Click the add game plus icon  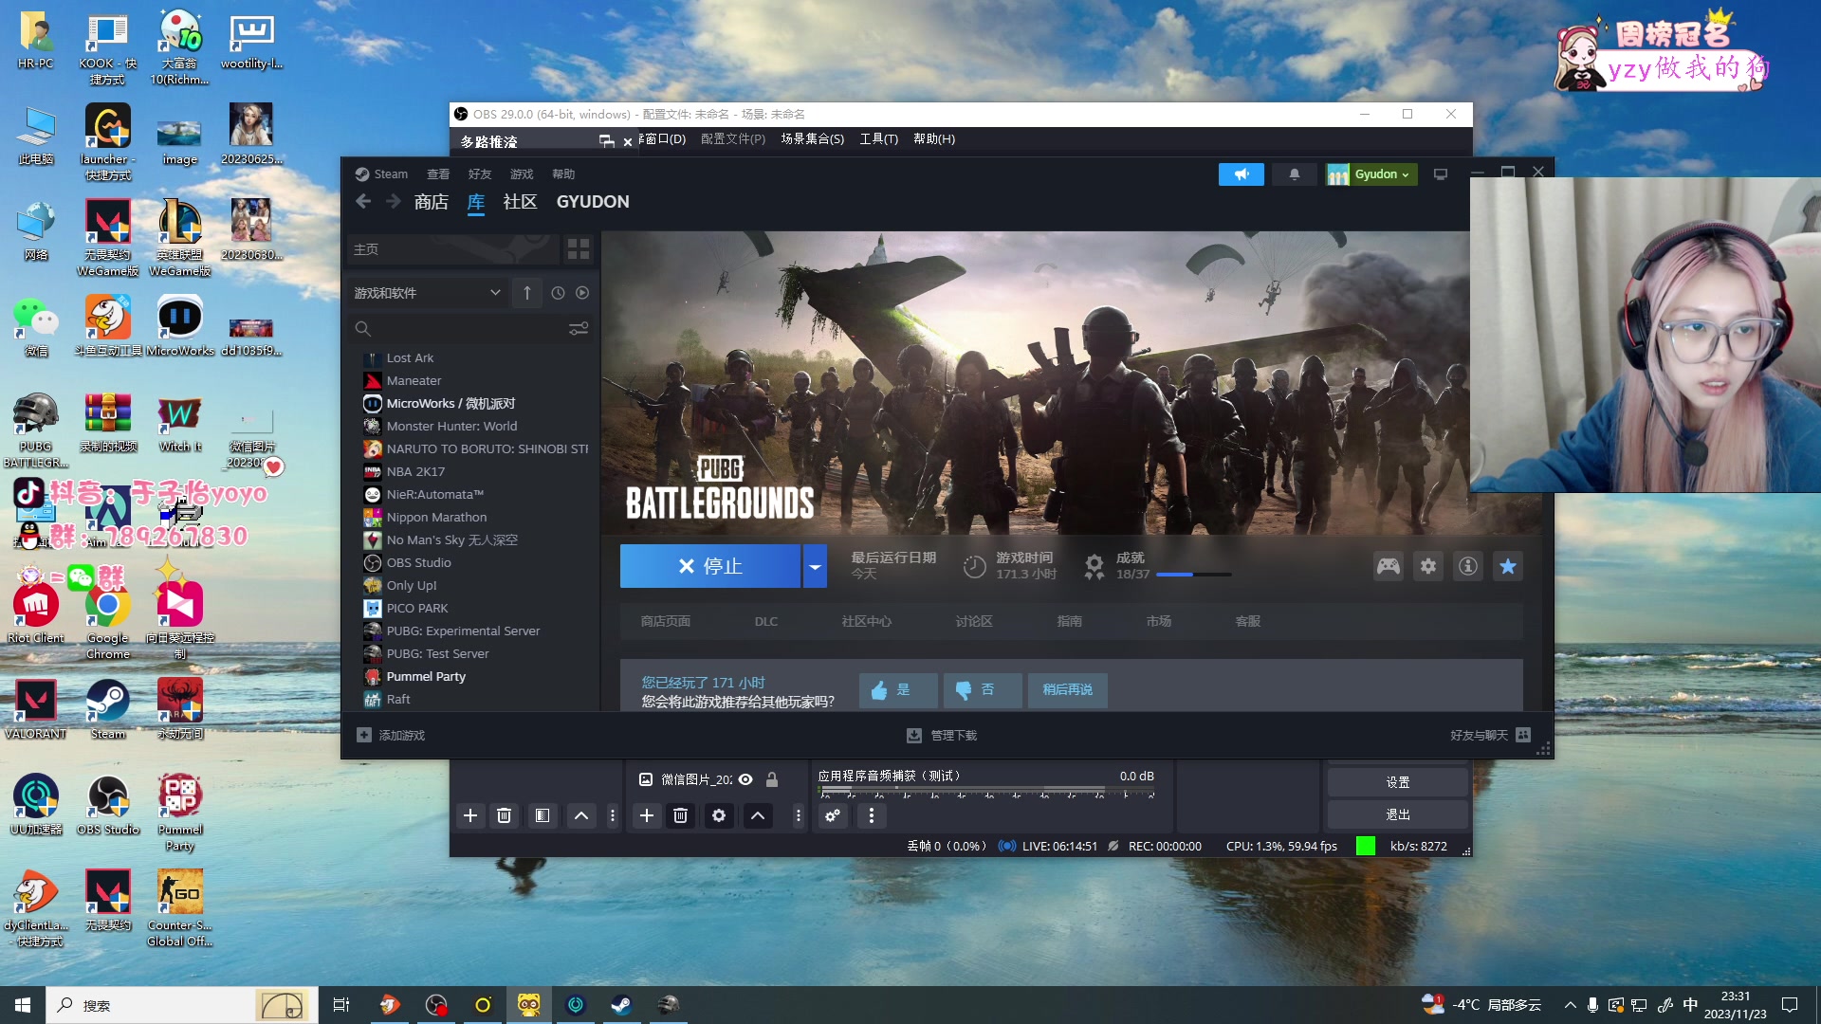[x=363, y=735]
